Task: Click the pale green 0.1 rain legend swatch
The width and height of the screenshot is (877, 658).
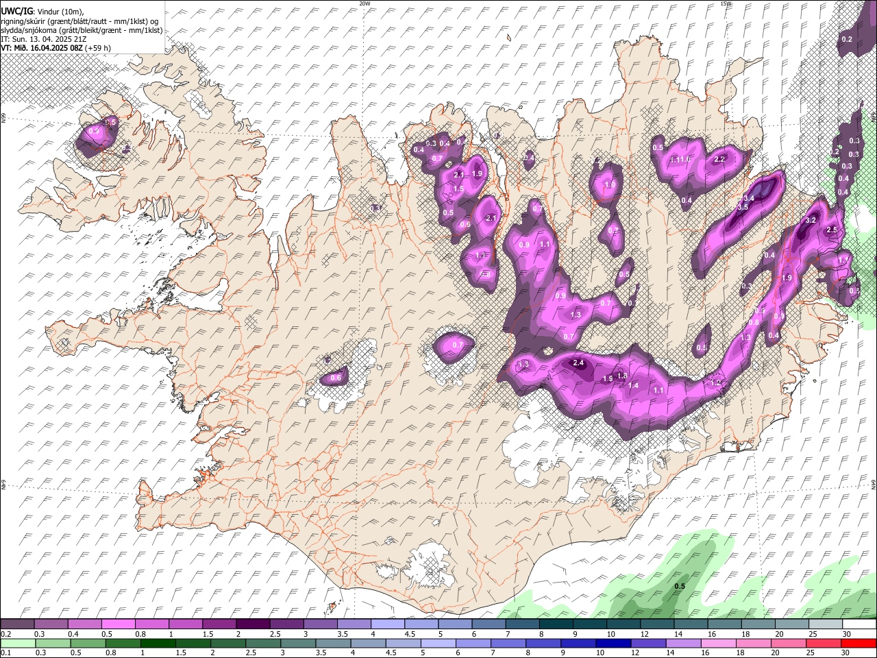Action: [17, 643]
